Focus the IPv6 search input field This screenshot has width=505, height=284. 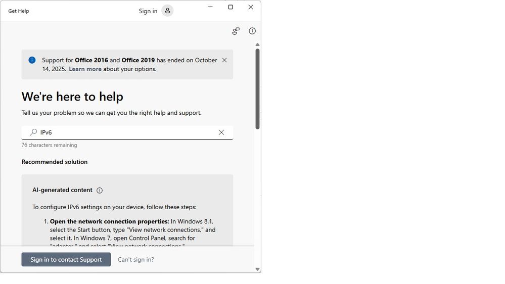tap(126, 132)
